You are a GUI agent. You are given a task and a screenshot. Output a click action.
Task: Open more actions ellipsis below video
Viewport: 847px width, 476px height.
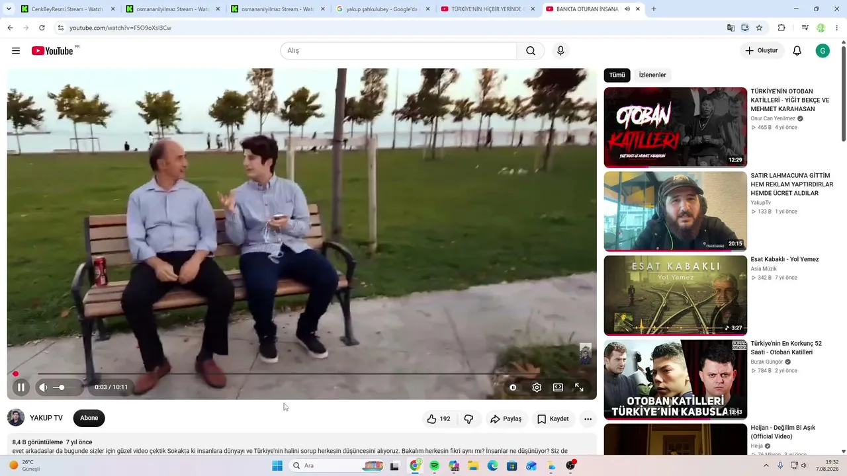(x=588, y=419)
